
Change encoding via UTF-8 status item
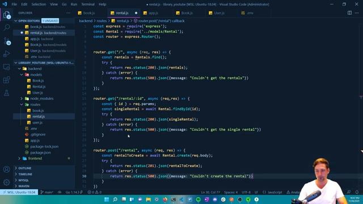[x=246, y=192]
